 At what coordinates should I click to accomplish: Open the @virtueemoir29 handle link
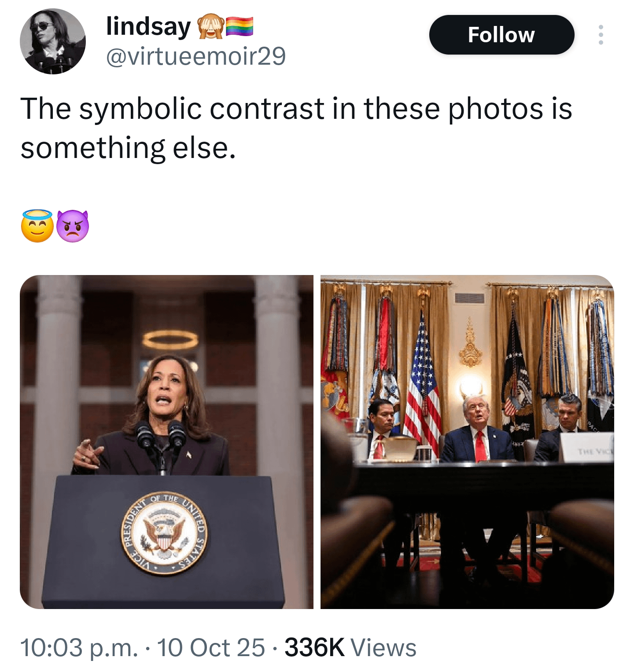click(196, 56)
